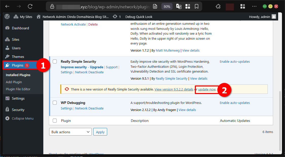Open the Bulk actions dropdown
The image size is (285, 157).
70,131
